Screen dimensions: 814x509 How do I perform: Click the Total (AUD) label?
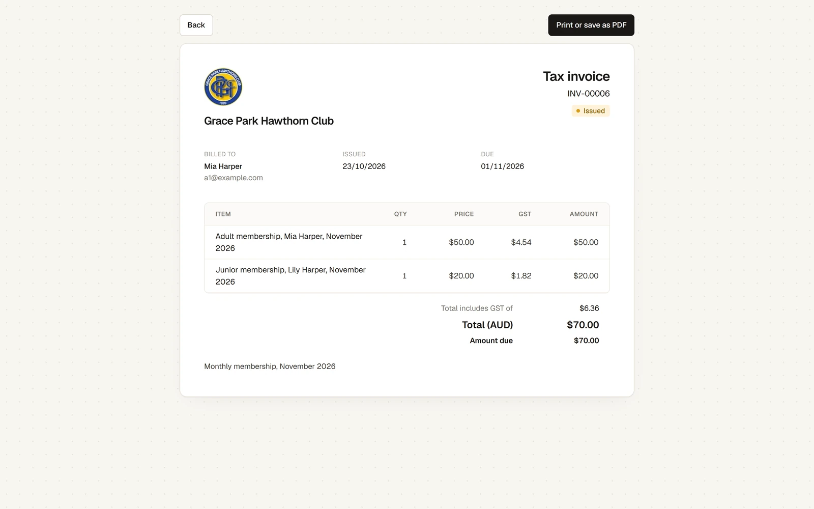[487, 325]
